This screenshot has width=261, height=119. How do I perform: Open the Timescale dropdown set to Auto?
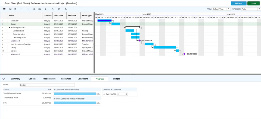[x=251, y=9]
